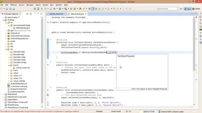Toggle the fold marker for onCreate method
Screen dimensions: 202x113
(50, 40)
